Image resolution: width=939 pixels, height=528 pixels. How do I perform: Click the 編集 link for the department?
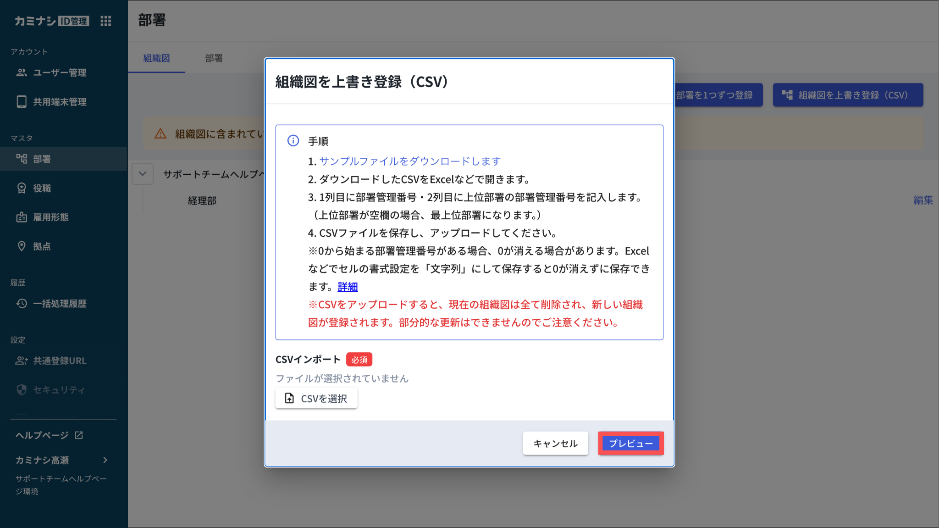pos(922,200)
